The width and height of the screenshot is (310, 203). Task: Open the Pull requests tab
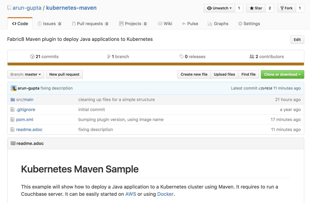(90, 23)
